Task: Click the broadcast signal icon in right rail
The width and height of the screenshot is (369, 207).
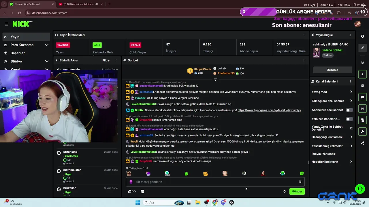Action: pyautogui.click(x=363, y=109)
